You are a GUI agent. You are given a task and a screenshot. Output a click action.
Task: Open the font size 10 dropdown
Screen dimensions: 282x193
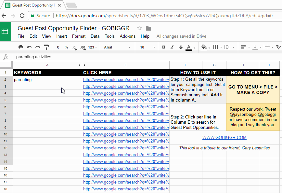(x=147, y=47)
